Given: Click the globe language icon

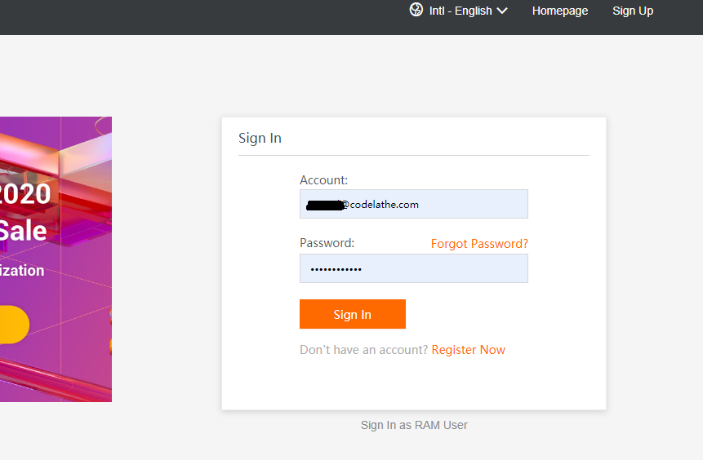Looking at the screenshot, I should pyautogui.click(x=416, y=10).
